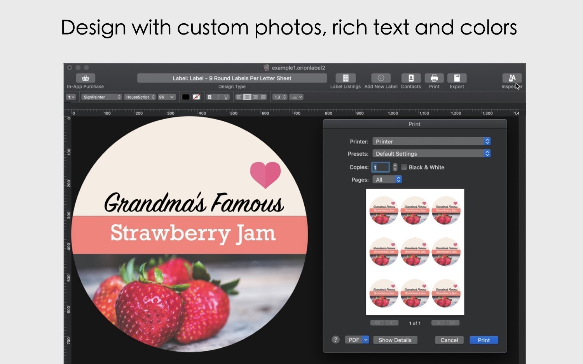The width and height of the screenshot is (583, 364).
Task: Enable the Black & White checkbox
Action: pos(404,167)
